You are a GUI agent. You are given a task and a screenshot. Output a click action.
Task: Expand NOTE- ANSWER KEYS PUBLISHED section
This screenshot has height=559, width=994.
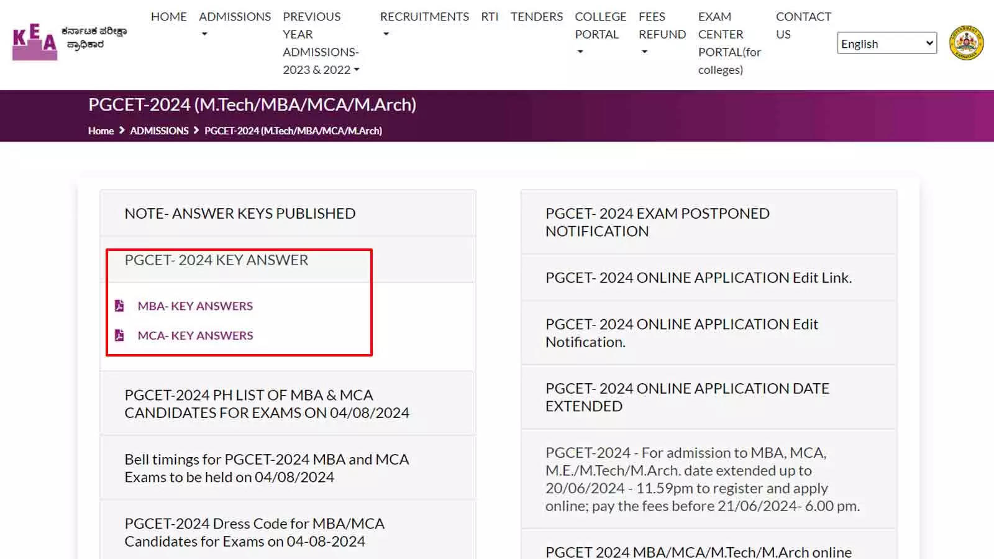(x=288, y=213)
